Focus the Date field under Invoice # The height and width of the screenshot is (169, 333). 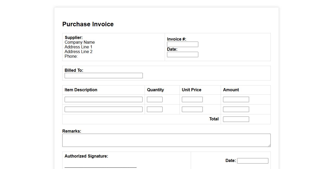182,55
